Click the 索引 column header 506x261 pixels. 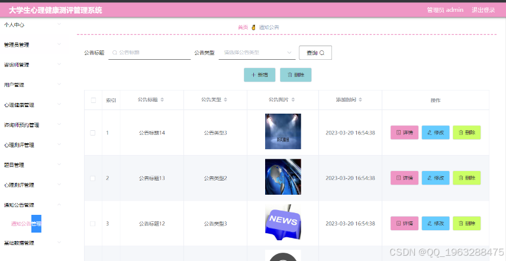pyautogui.click(x=111, y=101)
